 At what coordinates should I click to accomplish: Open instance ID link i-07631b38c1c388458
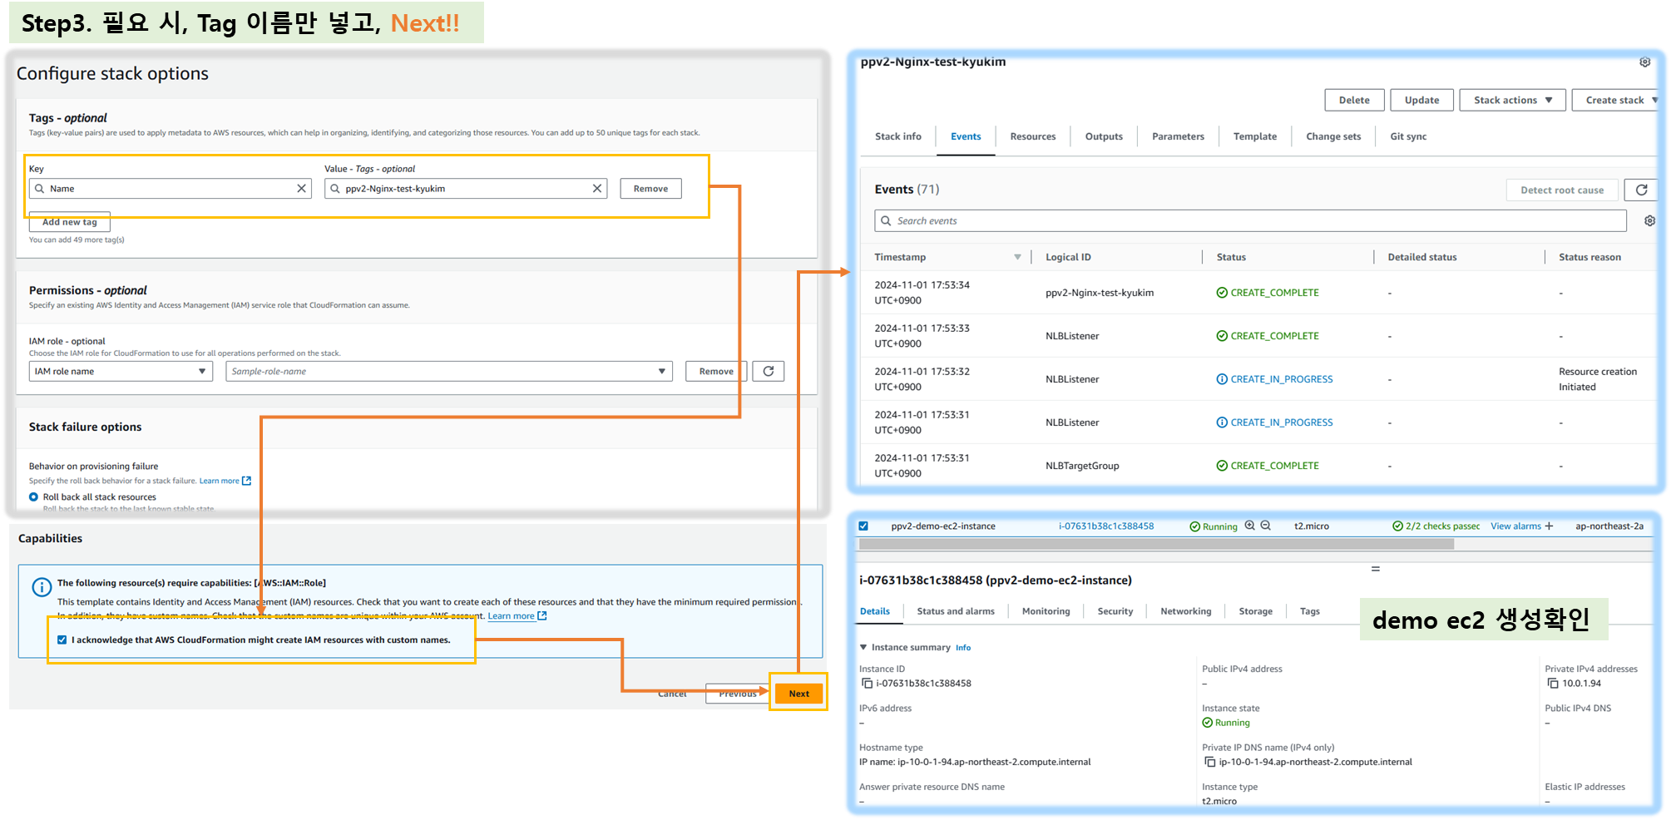pyautogui.click(x=1105, y=526)
